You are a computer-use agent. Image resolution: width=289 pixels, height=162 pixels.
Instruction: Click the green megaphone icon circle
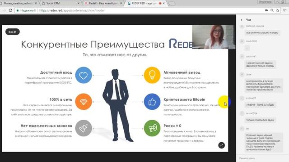pyautogui.click(x=152, y=128)
